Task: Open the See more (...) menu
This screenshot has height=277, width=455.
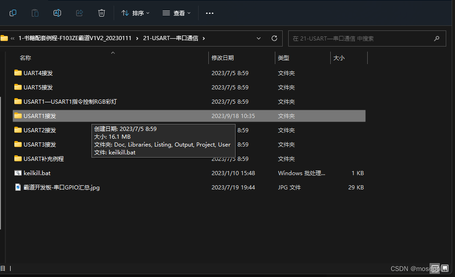Action: pyautogui.click(x=209, y=13)
